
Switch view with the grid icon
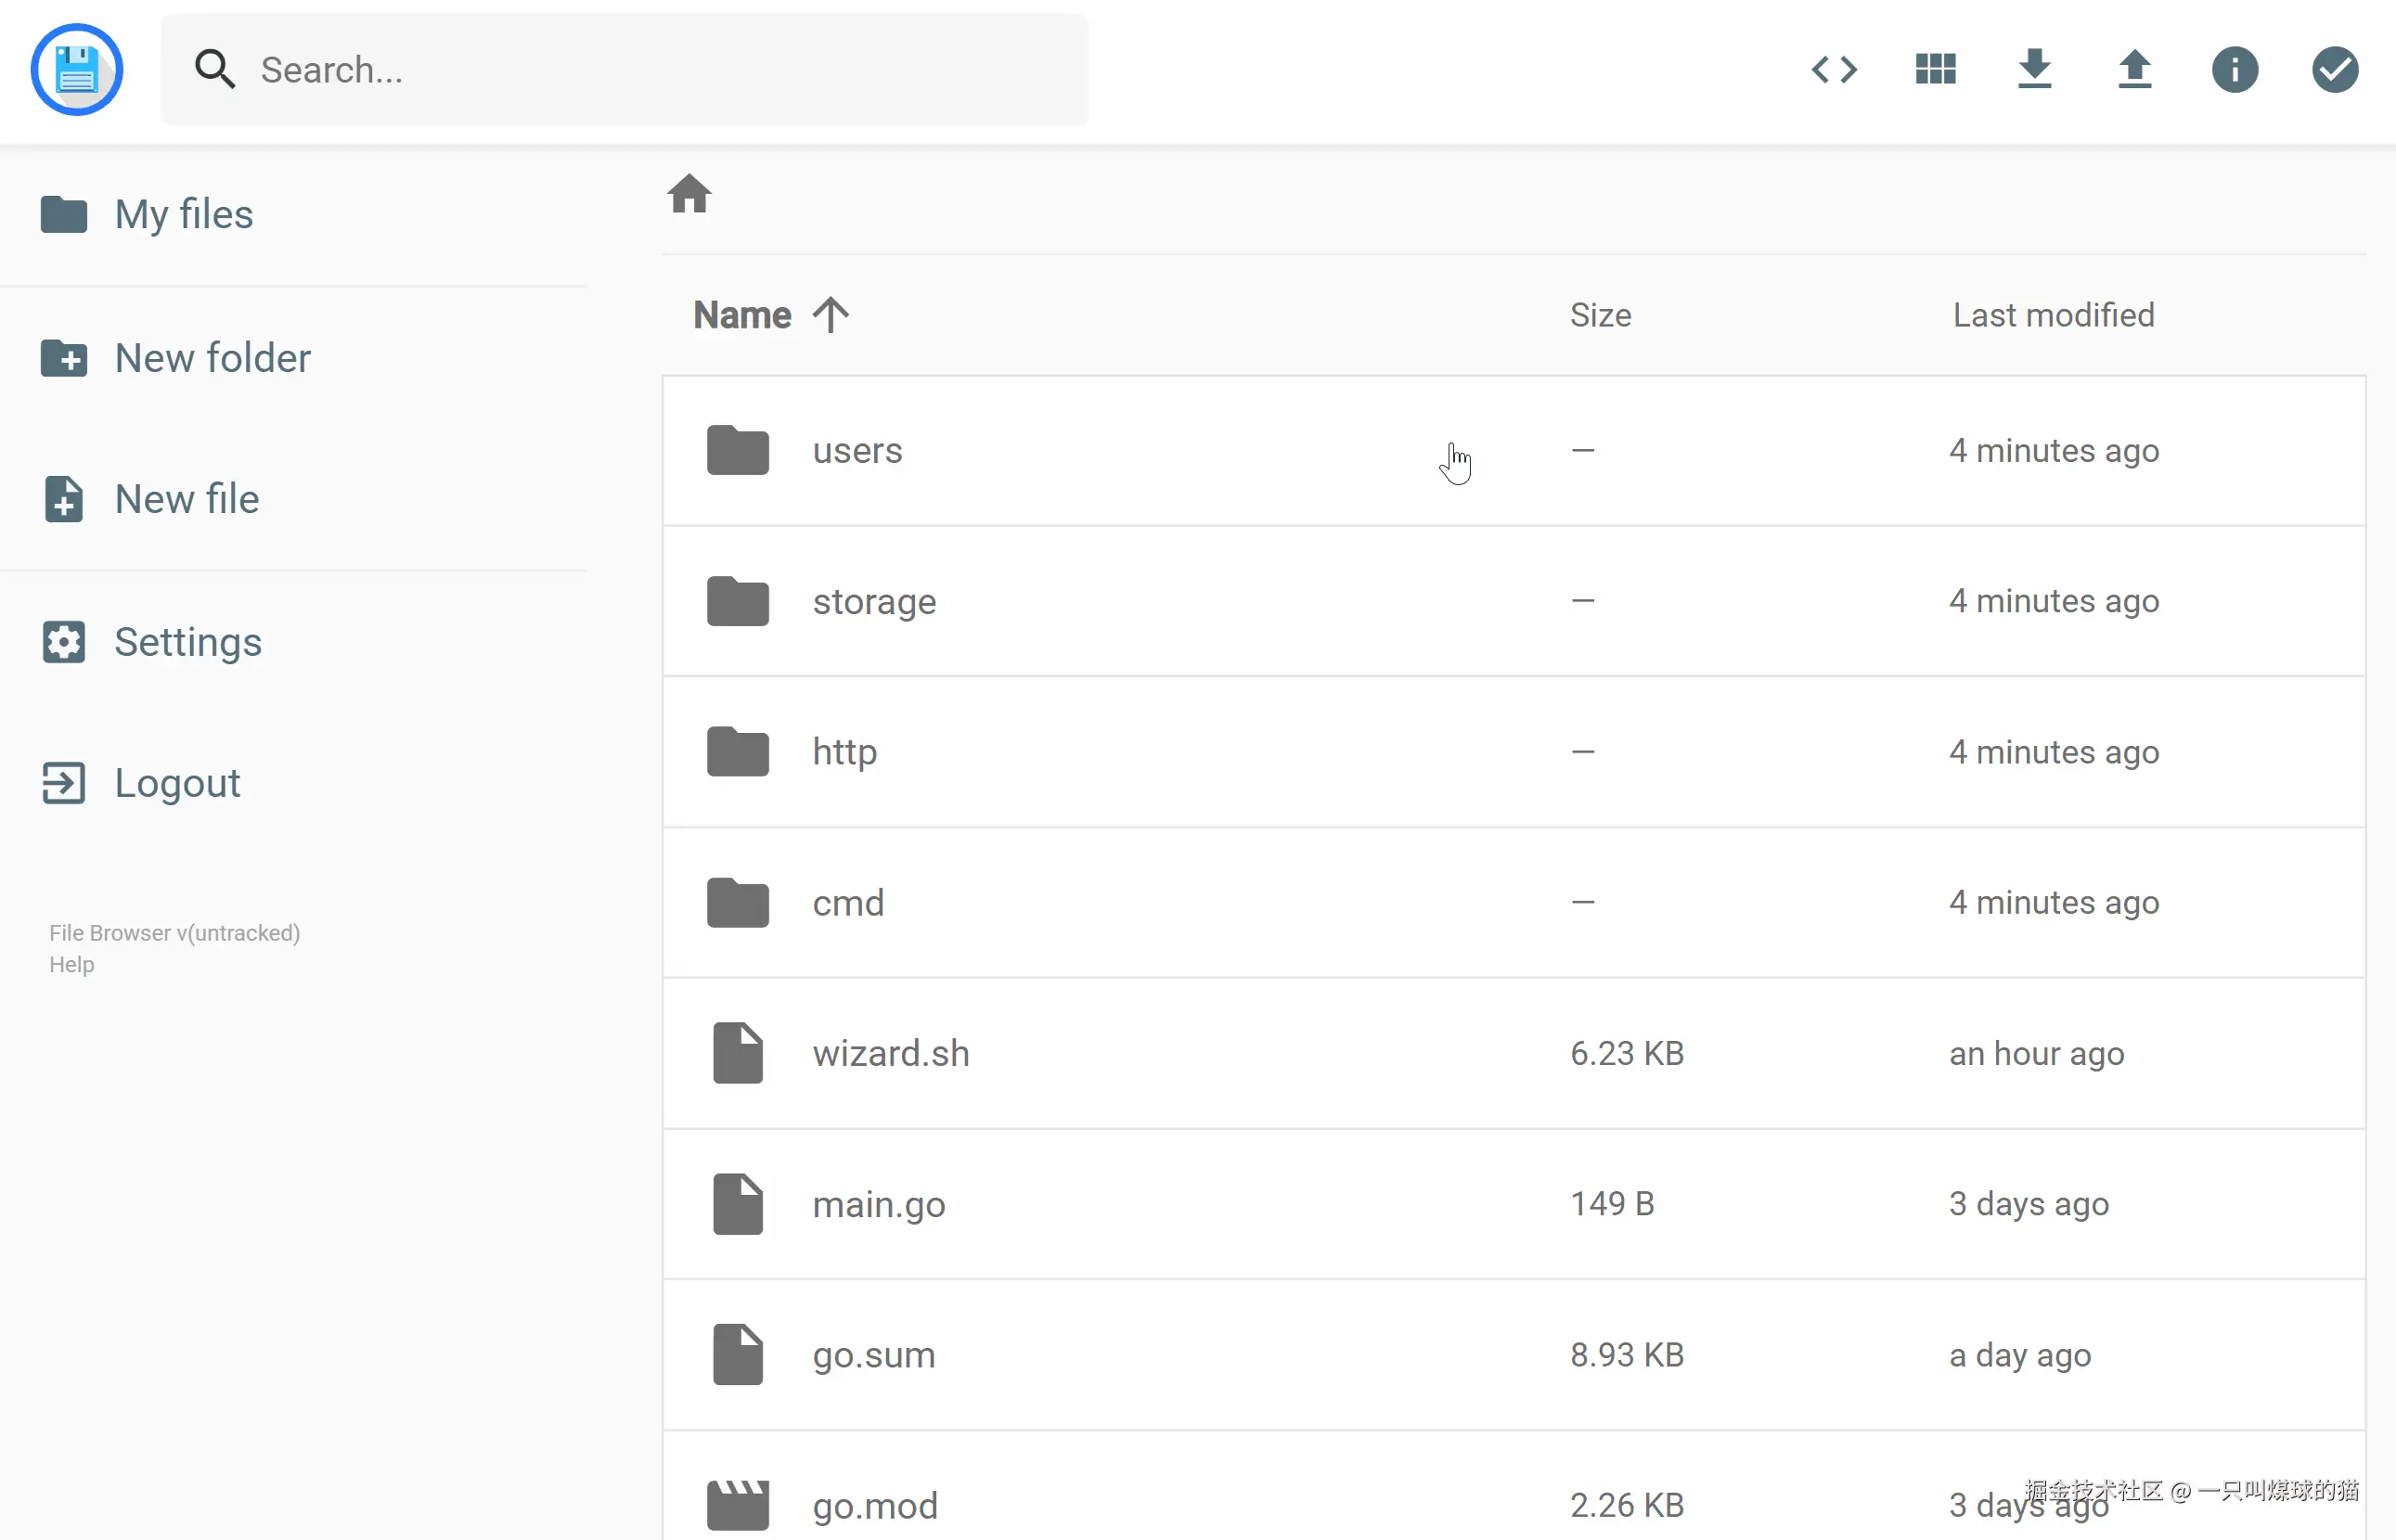pyautogui.click(x=1935, y=70)
